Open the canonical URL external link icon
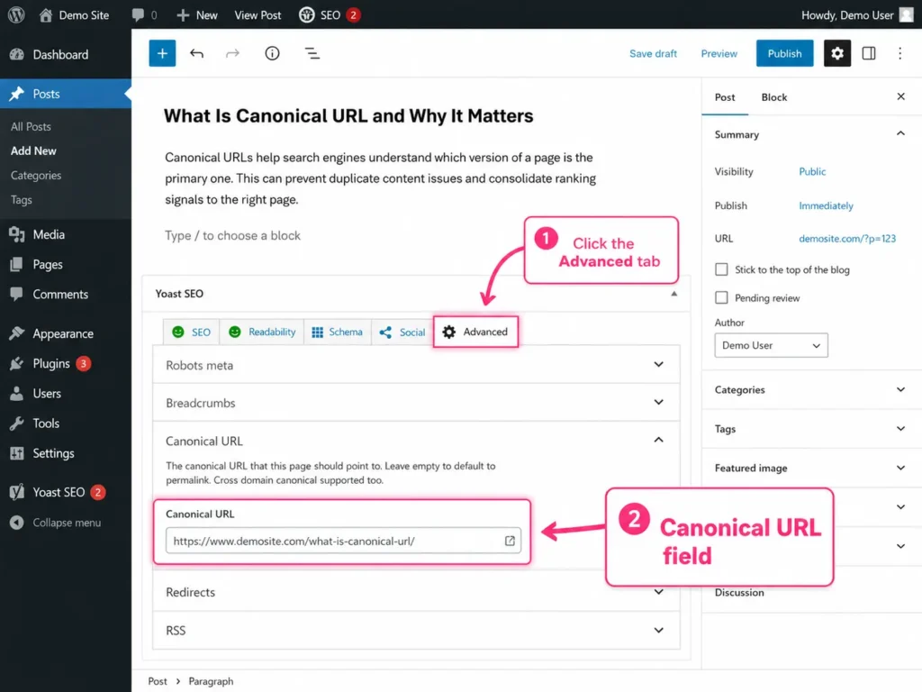The width and height of the screenshot is (922, 692). (x=510, y=541)
